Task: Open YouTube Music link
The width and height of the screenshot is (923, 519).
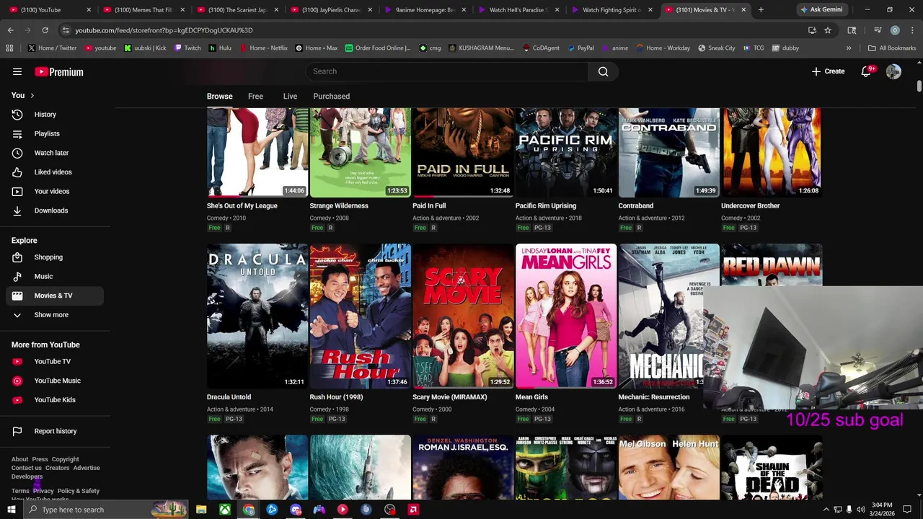Action: 55,381
